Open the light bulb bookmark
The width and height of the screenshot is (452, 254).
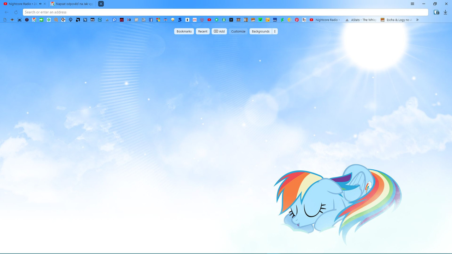[173, 20]
